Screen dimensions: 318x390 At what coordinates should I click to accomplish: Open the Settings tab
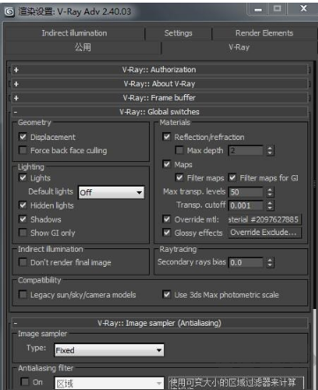coord(178,33)
